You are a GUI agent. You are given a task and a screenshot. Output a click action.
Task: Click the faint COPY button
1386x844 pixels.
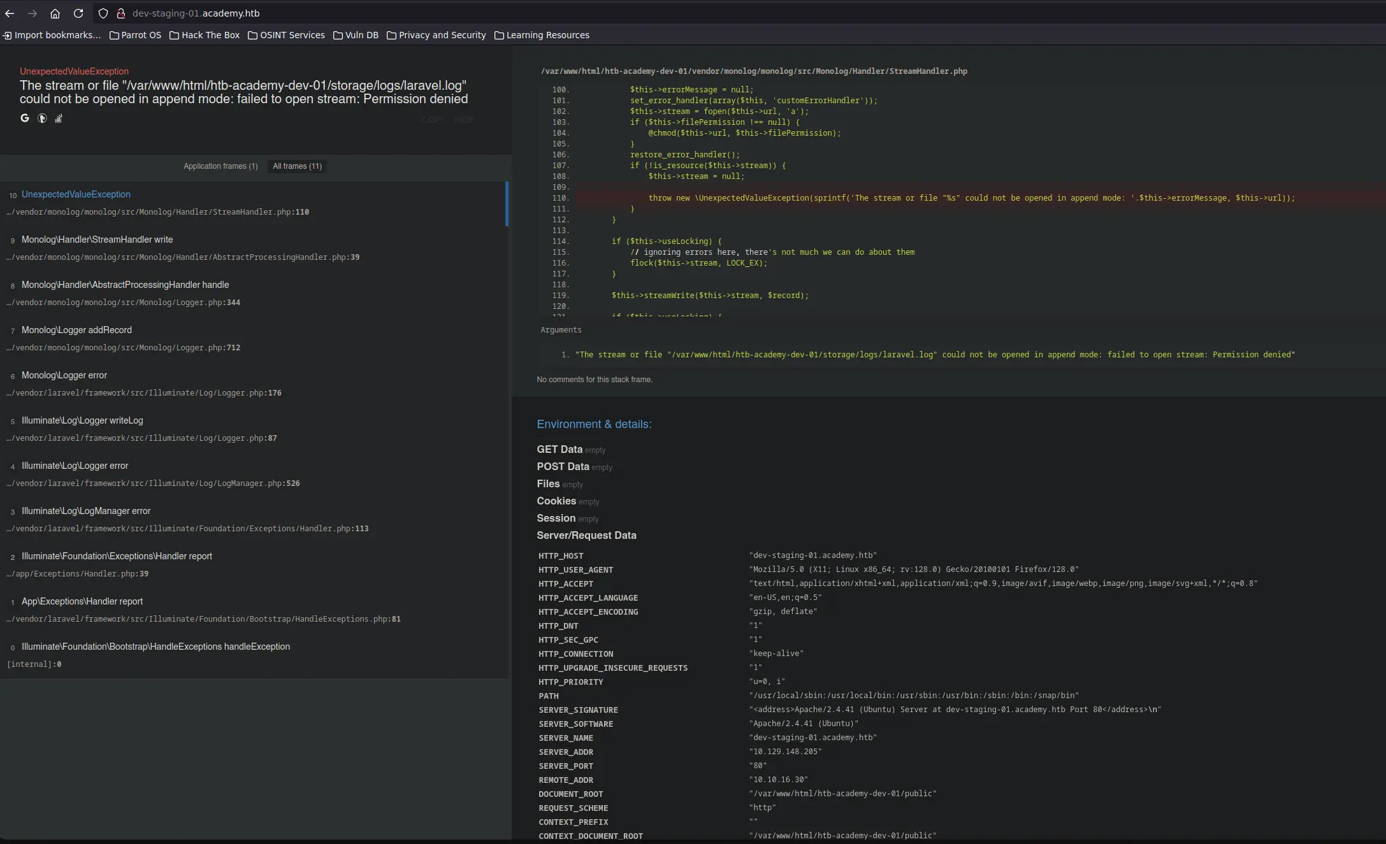433,120
